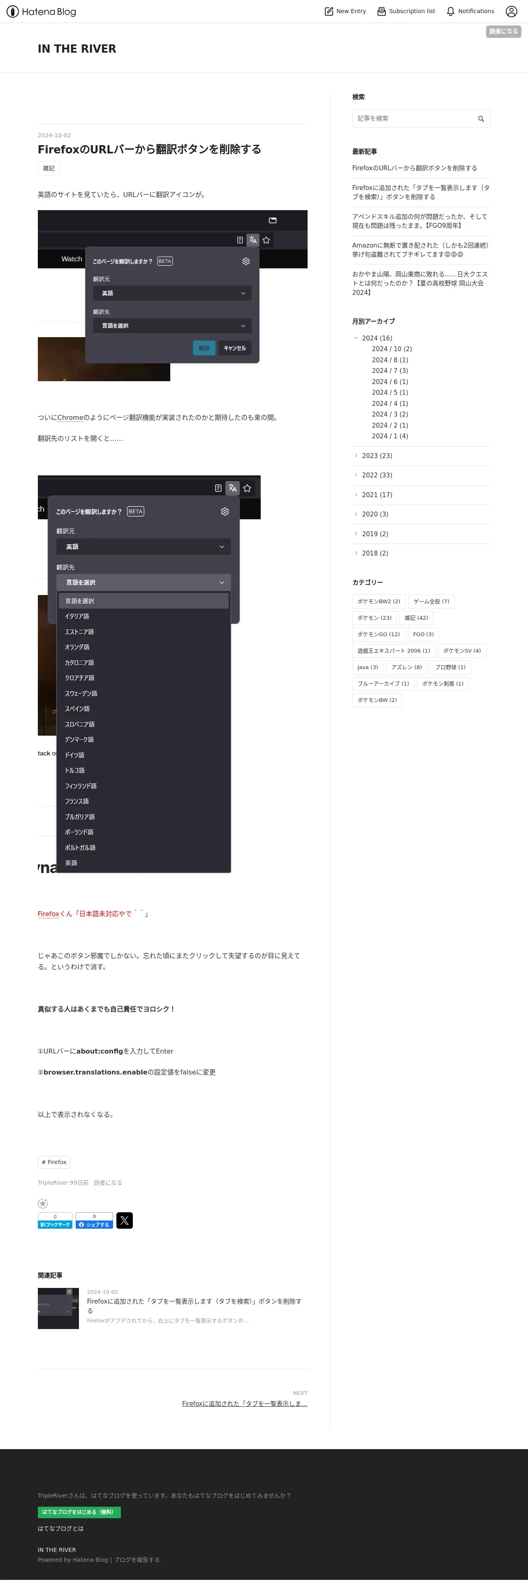Select category ブルーアーカイブ (1)
The width and height of the screenshot is (528, 1584).
[383, 684]
